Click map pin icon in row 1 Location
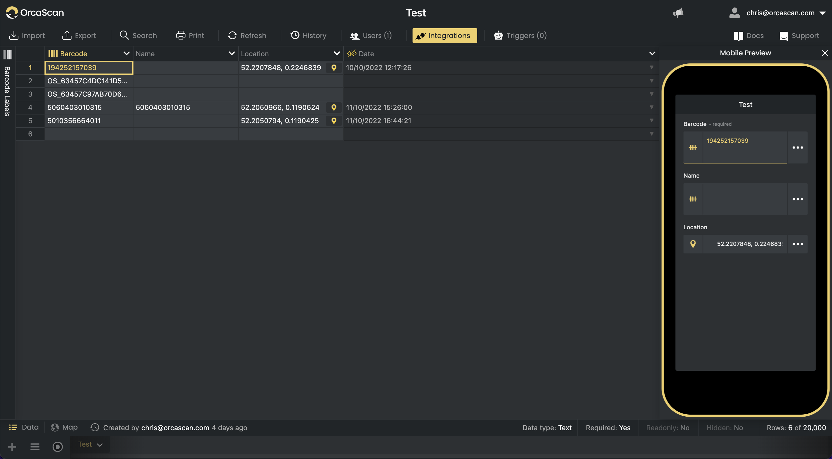 [334, 68]
